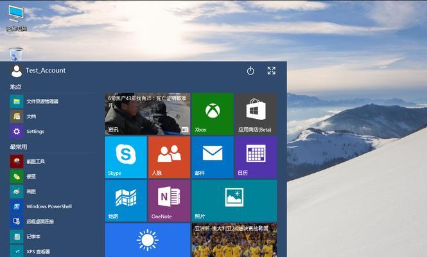Open the weather tile with sun icon
The width and height of the screenshot is (427, 257).
coord(148,240)
